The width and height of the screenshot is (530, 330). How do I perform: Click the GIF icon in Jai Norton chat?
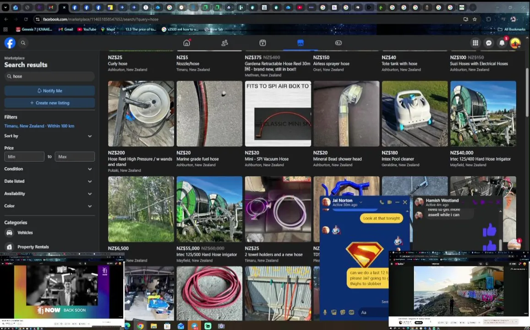[351, 313]
